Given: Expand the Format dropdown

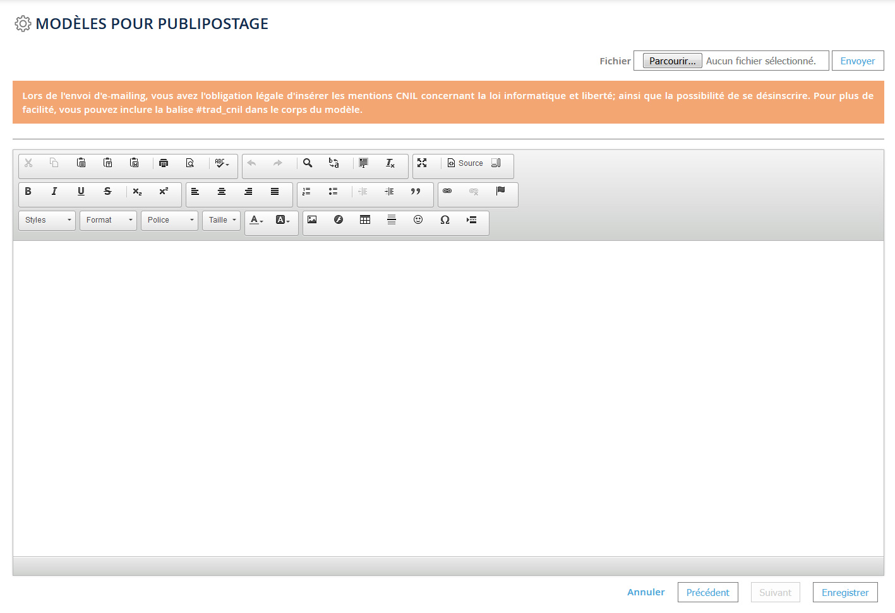Looking at the screenshot, I should click(x=109, y=220).
